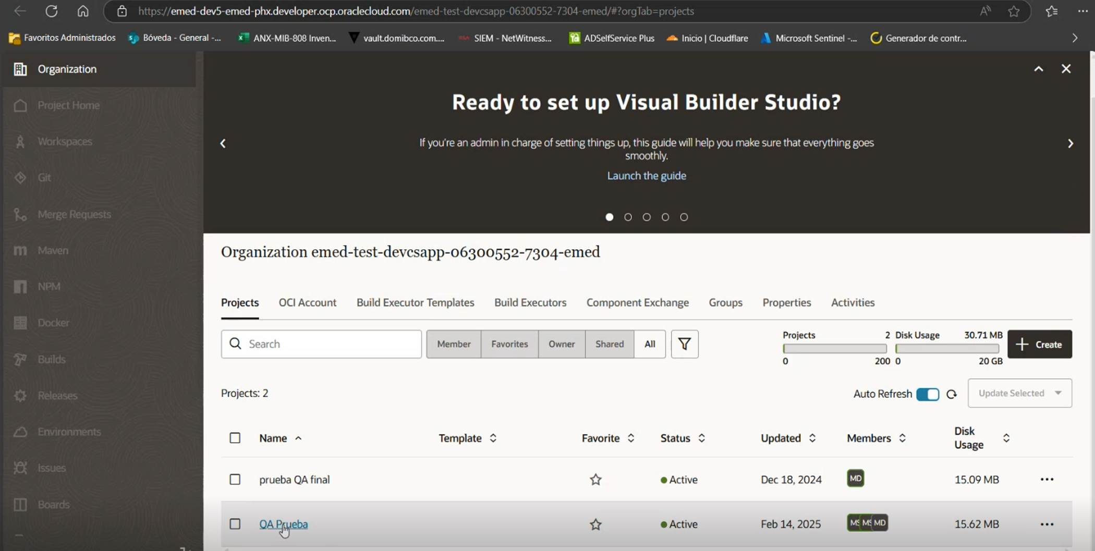Go to previous banner slide arrow

click(x=223, y=143)
